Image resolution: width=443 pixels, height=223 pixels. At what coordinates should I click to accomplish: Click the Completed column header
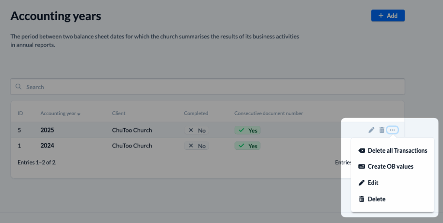[196, 113]
